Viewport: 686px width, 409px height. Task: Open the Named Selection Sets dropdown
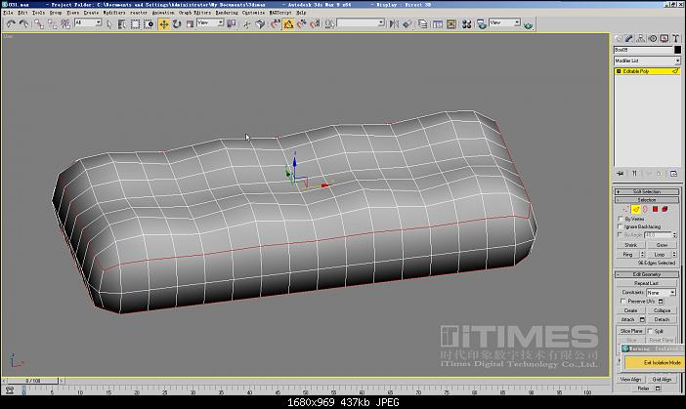click(x=361, y=22)
